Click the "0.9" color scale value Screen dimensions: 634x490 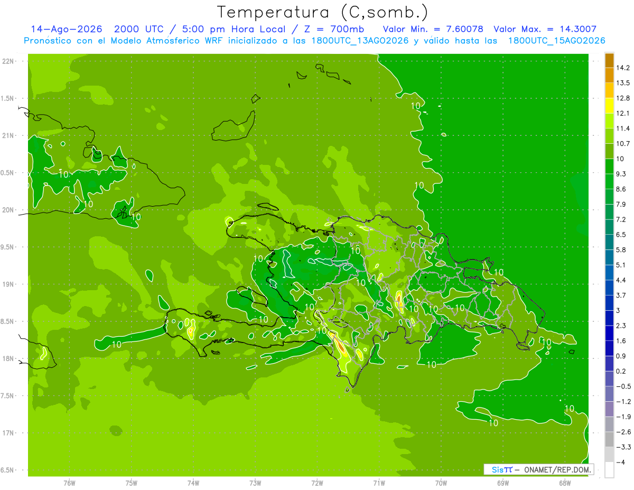tap(621, 356)
